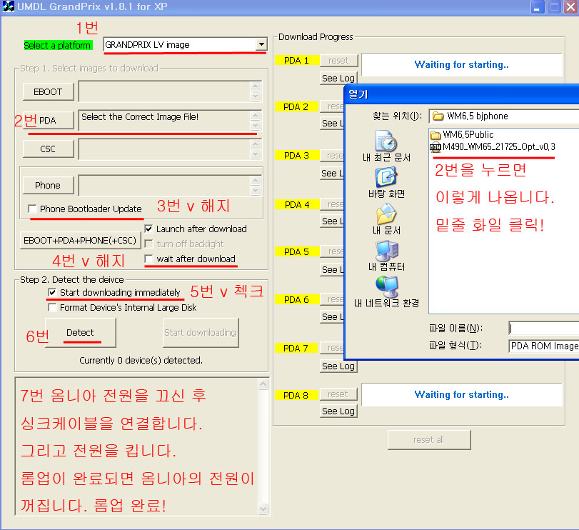Open the 파일 형식 file type combo

tap(543, 346)
